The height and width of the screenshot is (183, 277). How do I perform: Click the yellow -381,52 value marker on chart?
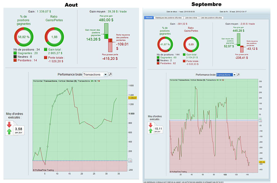coord(262,162)
